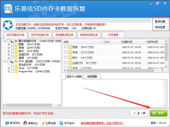Click the 关于软件 text link

pos(69,123)
